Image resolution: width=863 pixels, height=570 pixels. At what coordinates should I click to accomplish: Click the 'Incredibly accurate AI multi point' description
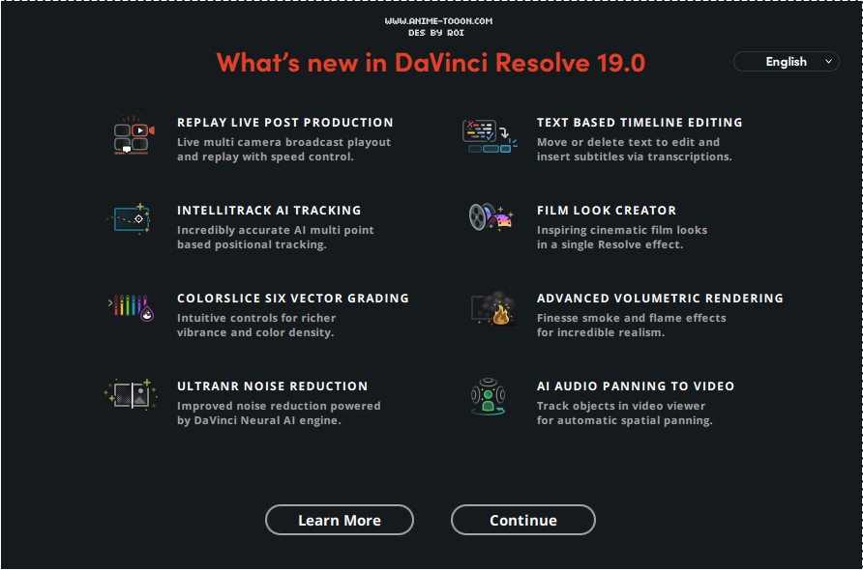tap(275, 230)
